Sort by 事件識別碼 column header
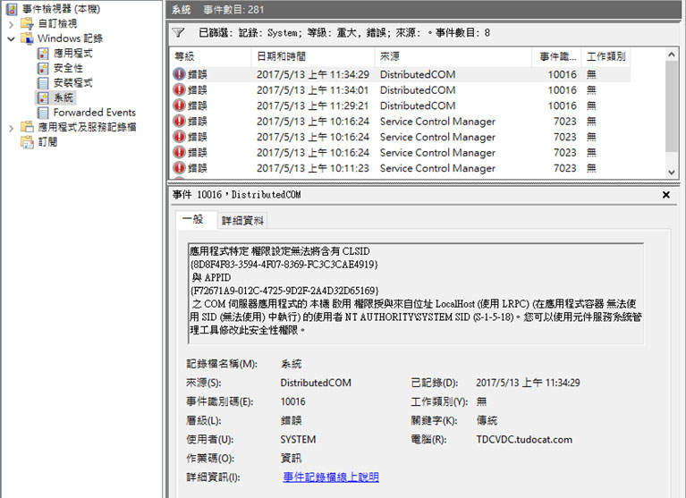686x498 pixels. pos(558,56)
